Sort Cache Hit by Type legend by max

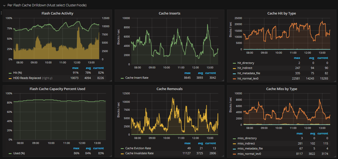(x=297, y=58)
